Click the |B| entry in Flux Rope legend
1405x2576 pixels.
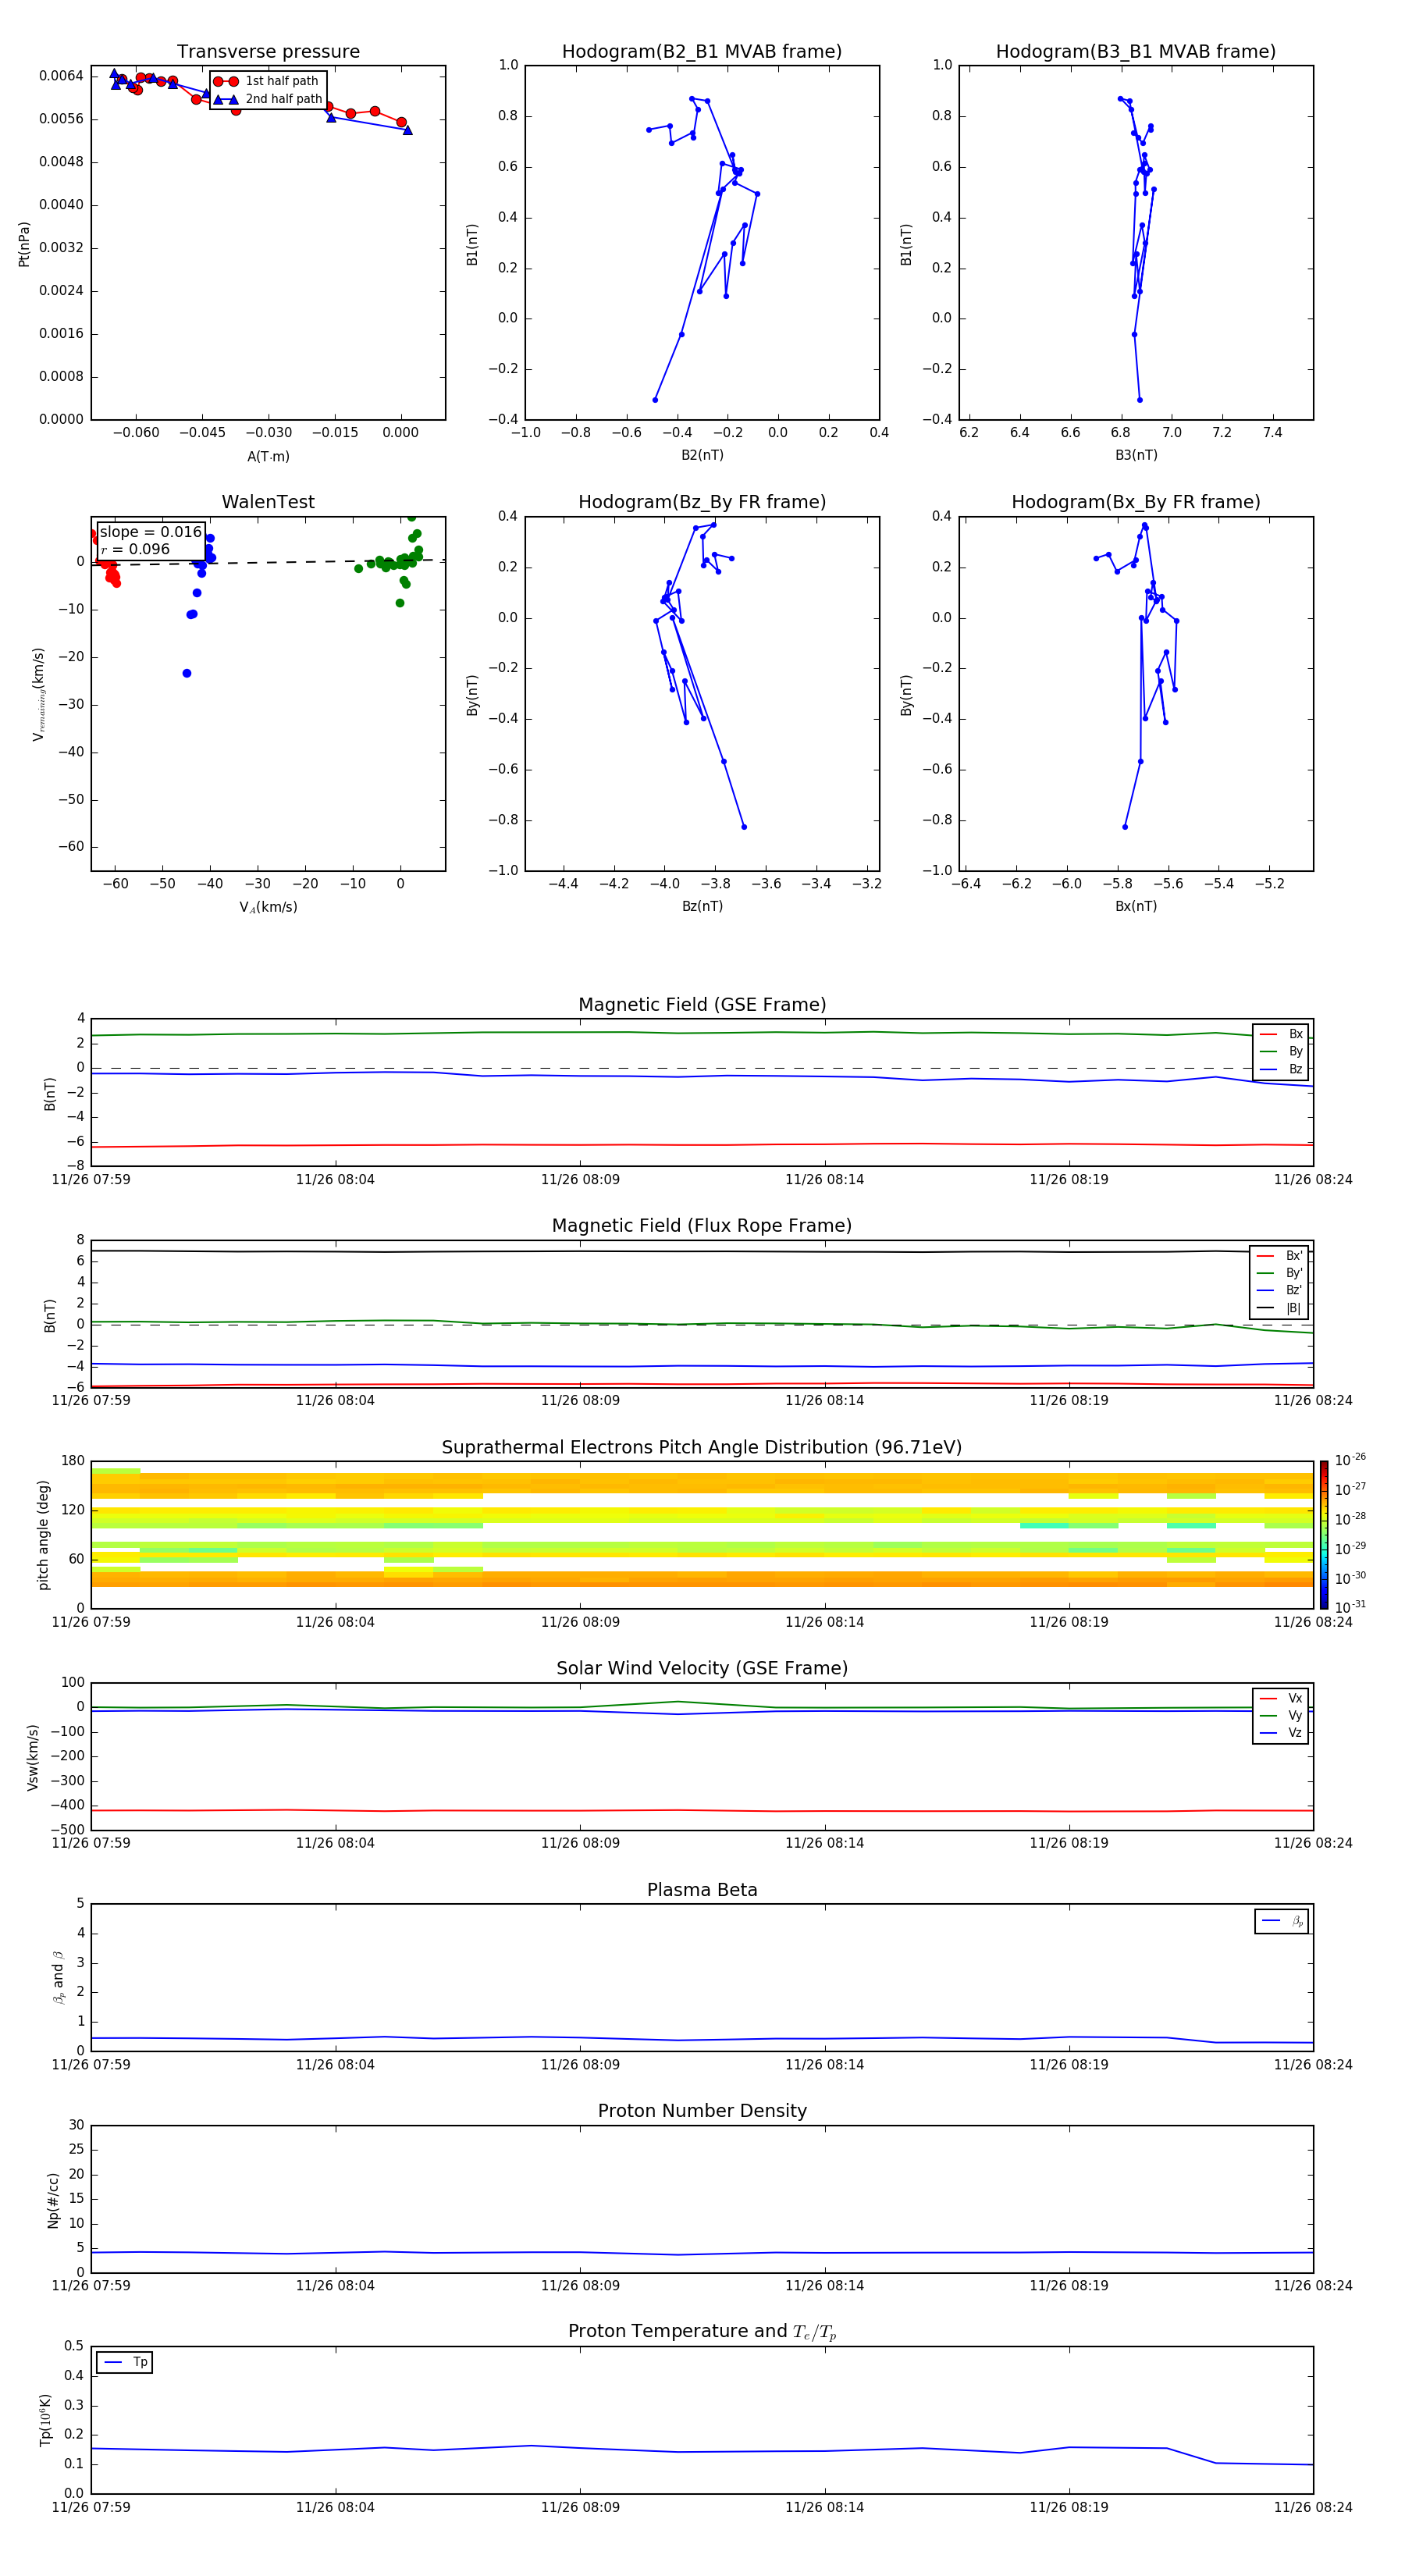[1279, 1308]
